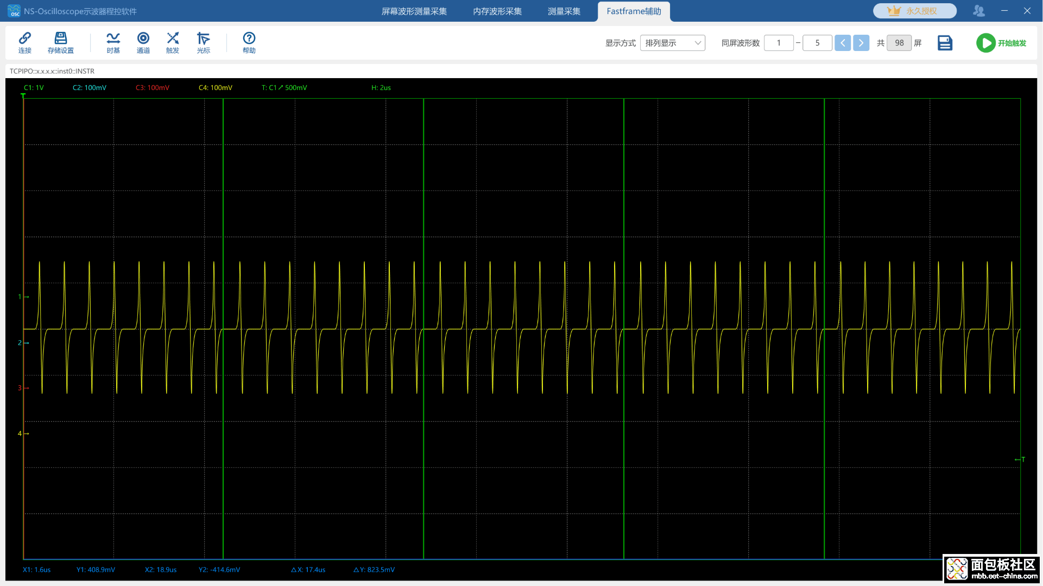Switch to 测量采集 tab
Image resolution: width=1043 pixels, height=586 pixels.
(564, 11)
